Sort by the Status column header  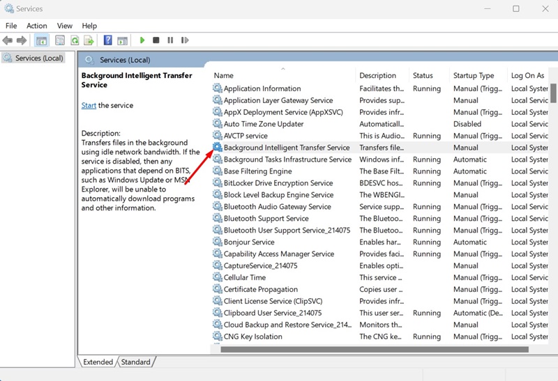(423, 75)
